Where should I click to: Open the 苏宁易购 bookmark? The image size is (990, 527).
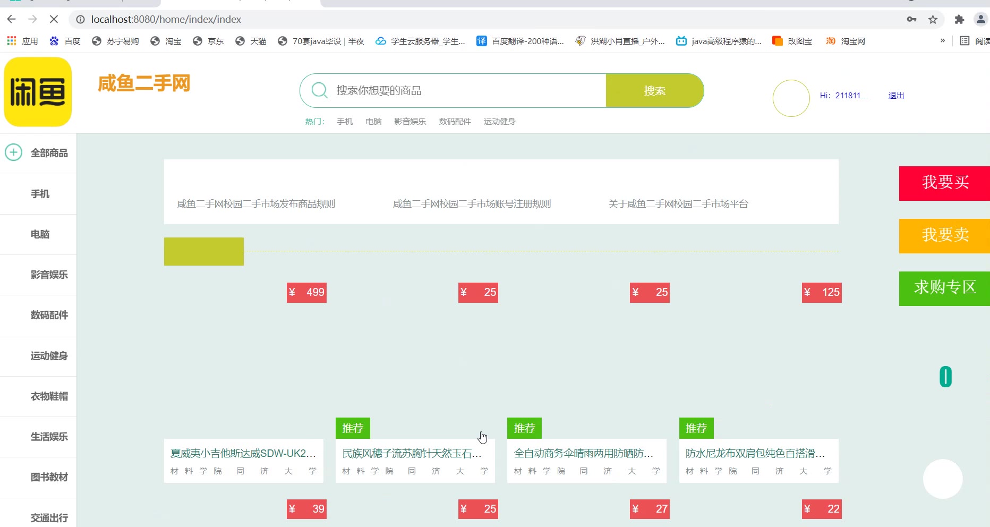(x=115, y=41)
